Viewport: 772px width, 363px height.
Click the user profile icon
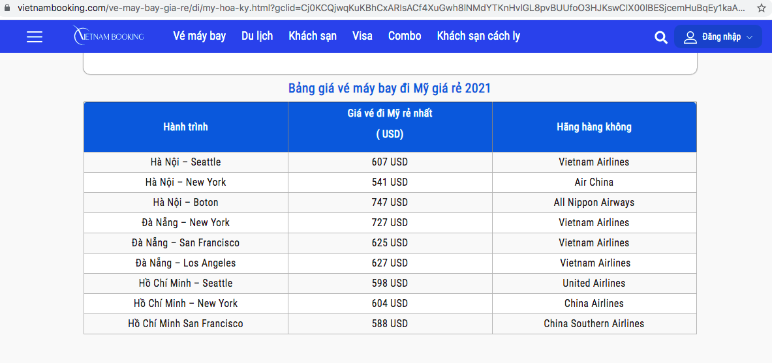(690, 37)
